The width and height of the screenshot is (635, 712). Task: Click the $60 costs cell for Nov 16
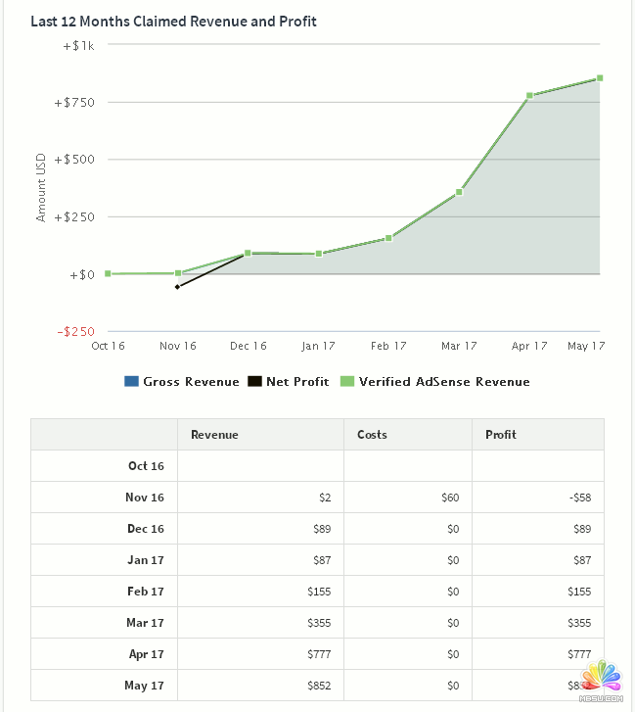(449, 498)
